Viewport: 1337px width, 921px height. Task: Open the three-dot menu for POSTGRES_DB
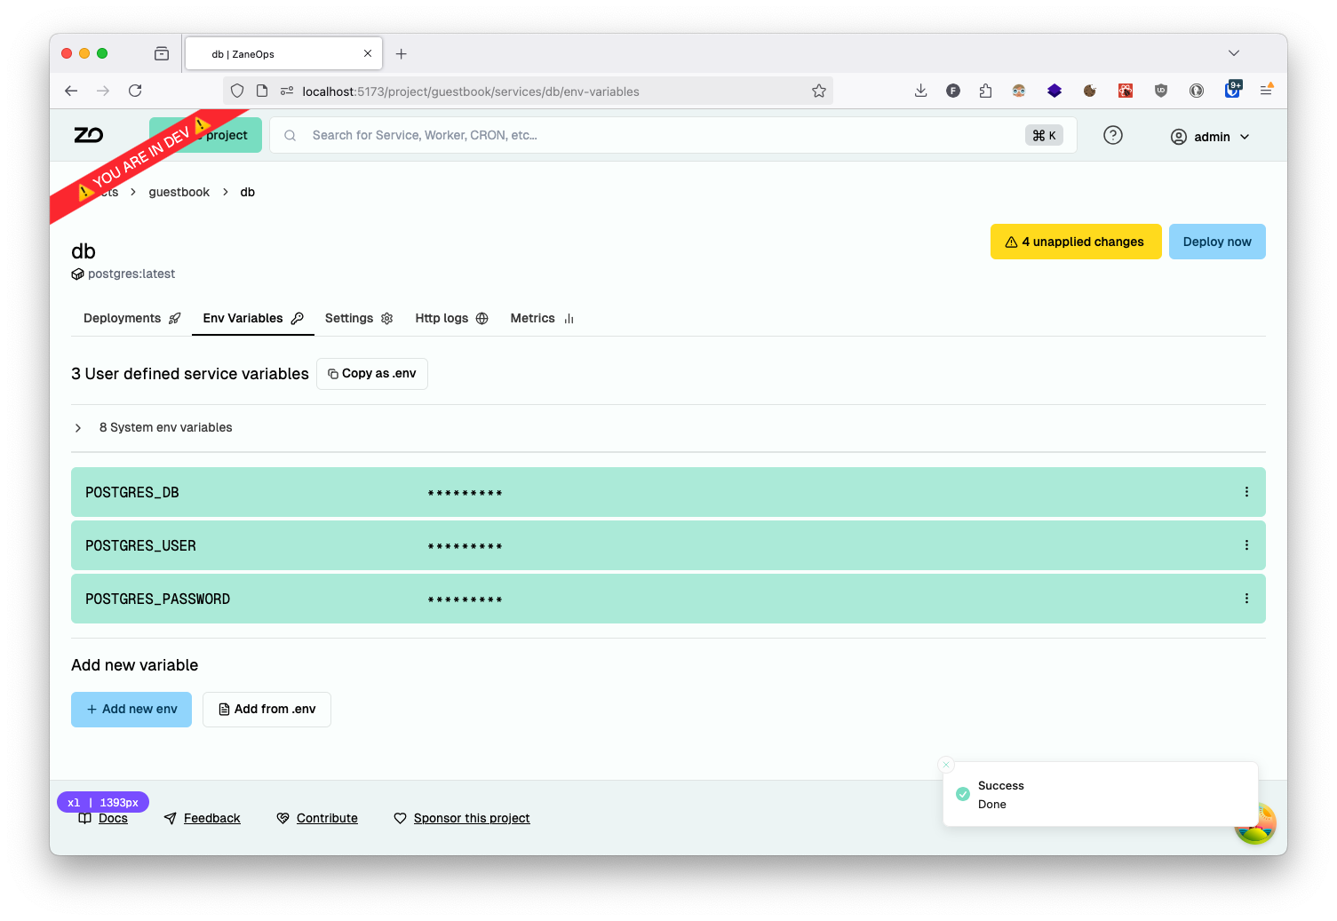(1246, 492)
